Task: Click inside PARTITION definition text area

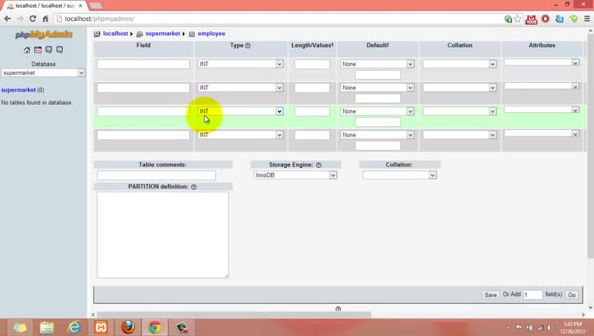Action: (163, 235)
